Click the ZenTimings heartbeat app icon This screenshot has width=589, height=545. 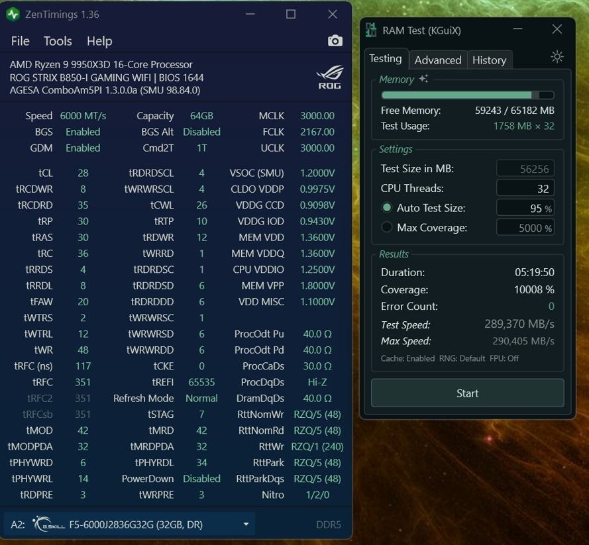coord(13,15)
